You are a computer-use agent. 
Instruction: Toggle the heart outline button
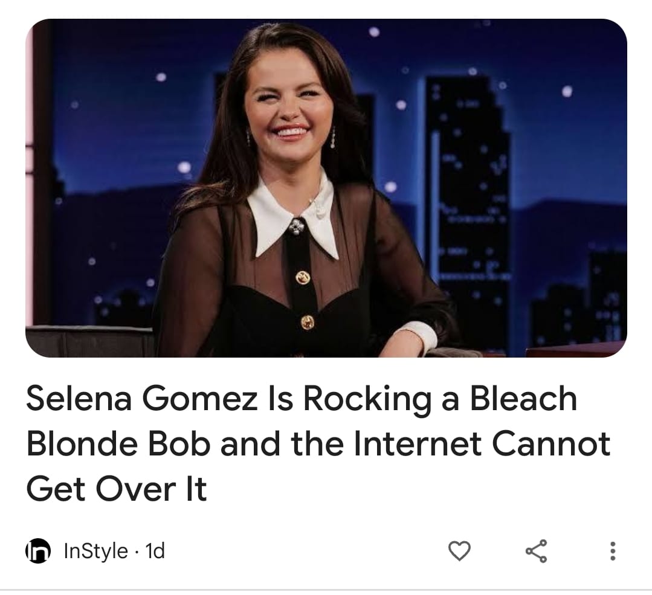(x=459, y=550)
